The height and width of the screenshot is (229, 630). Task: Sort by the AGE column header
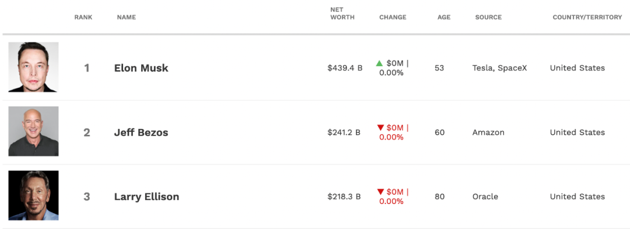(x=444, y=17)
